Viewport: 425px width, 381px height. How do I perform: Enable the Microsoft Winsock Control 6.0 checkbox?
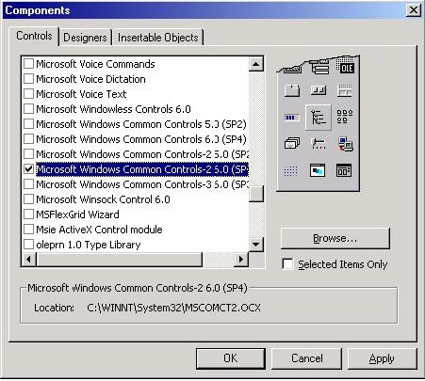click(x=28, y=199)
